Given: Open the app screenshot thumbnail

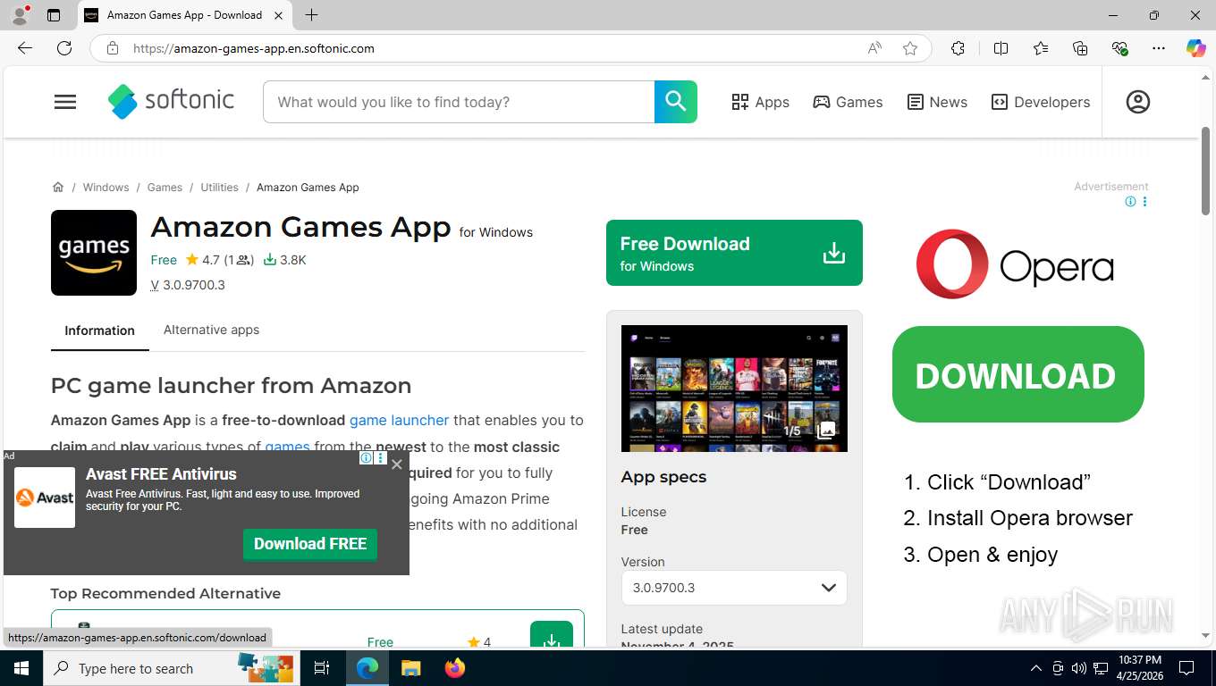Looking at the screenshot, I should pos(734,389).
